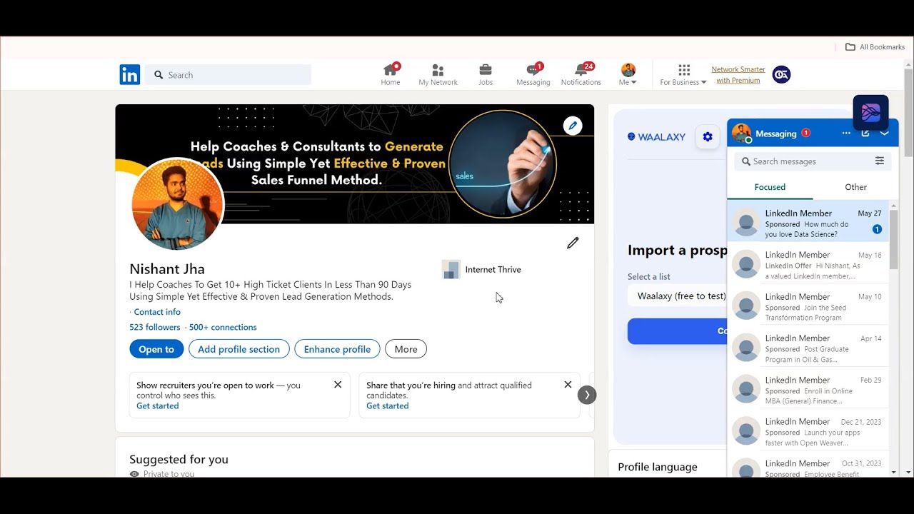The width and height of the screenshot is (914, 514).
Task: Click the Profile language heading
Action: click(658, 467)
